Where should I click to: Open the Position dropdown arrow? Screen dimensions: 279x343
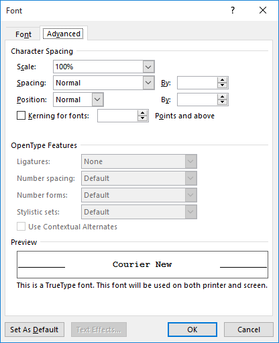coord(97,100)
